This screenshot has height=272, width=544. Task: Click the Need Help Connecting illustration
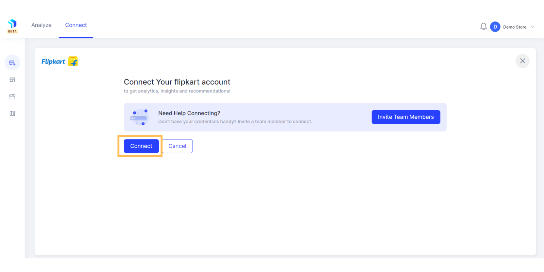point(139,117)
